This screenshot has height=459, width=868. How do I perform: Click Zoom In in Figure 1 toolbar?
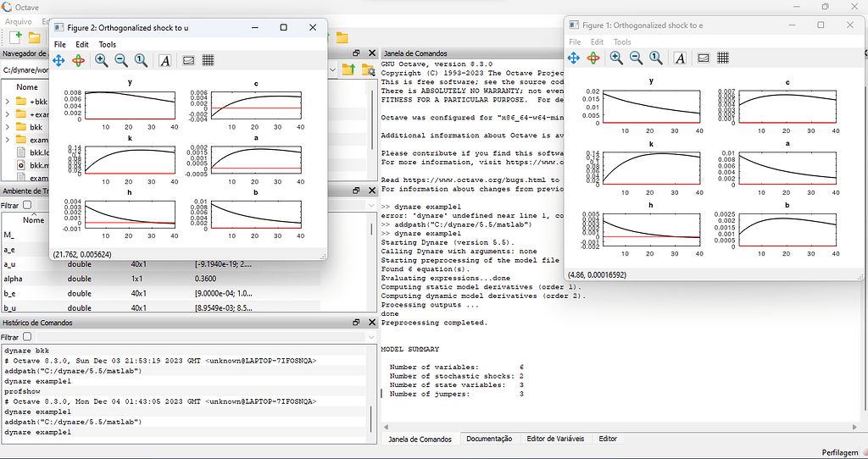coord(616,58)
